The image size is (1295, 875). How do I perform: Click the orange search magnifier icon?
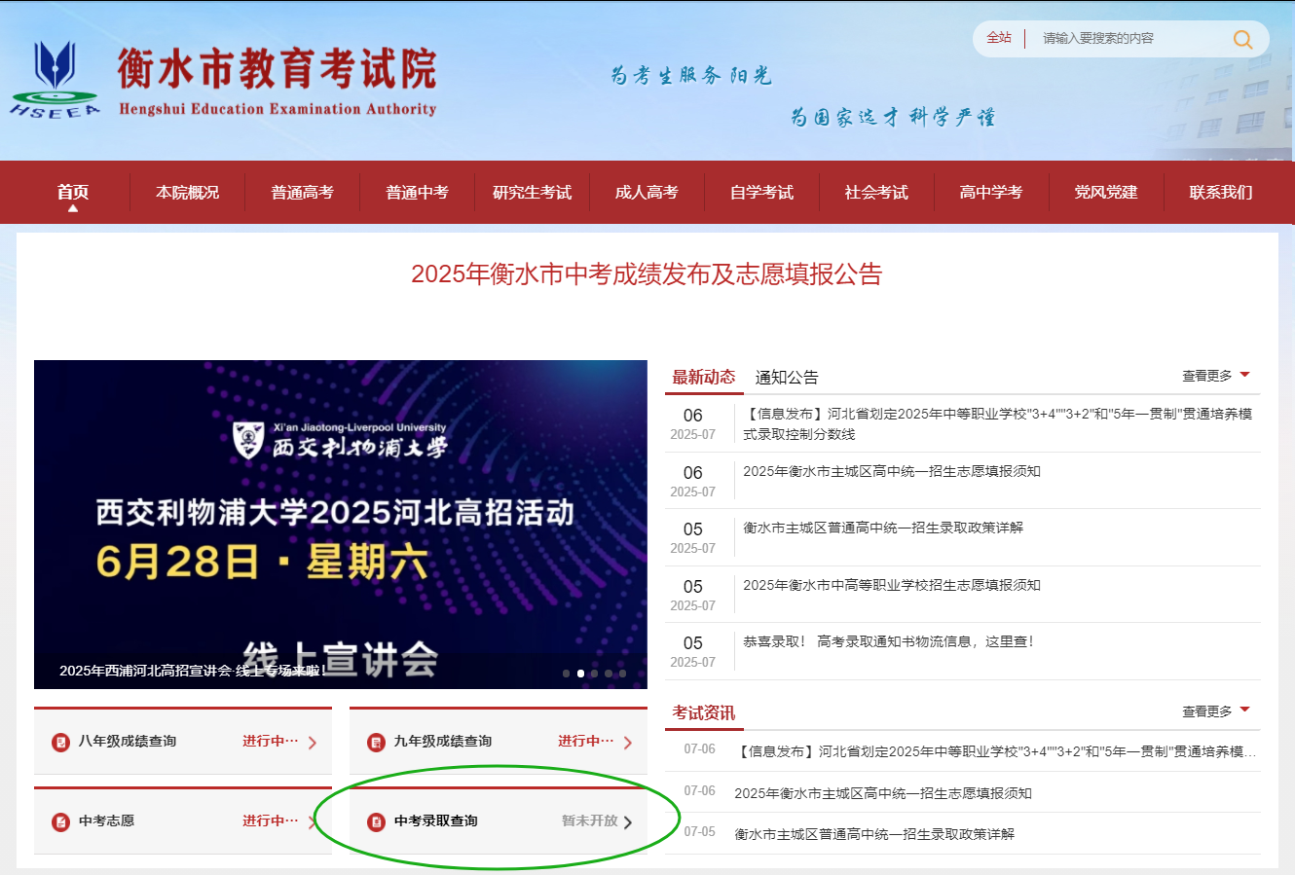(1242, 39)
